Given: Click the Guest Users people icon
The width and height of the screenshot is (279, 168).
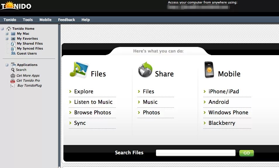Looking at the screenshot, I should 13,53.
